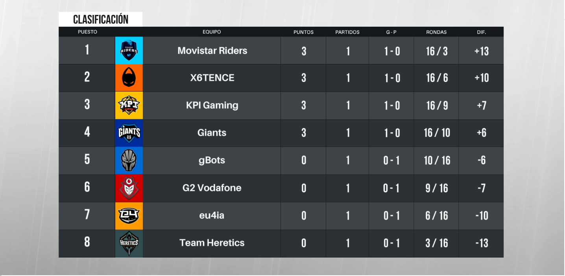Click the 16 / 10 rounds cell
Viewport: 565px width, 276px height.
[x=437, y=133]
